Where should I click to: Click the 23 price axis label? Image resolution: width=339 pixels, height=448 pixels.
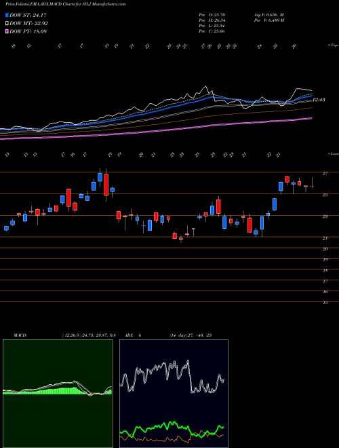(x=325, y=217)
